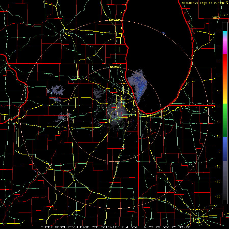The image size is (229, 229).
Task: Click the 0 value on the dBZ scale
Action: click(220, 151)
